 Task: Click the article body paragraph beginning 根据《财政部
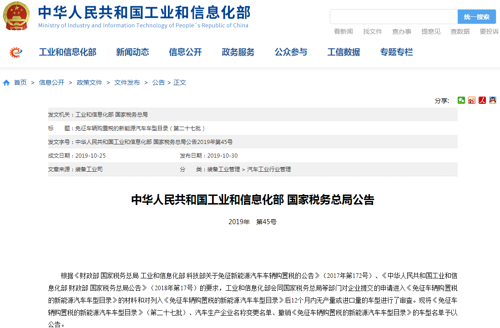(x=253, y=300)
